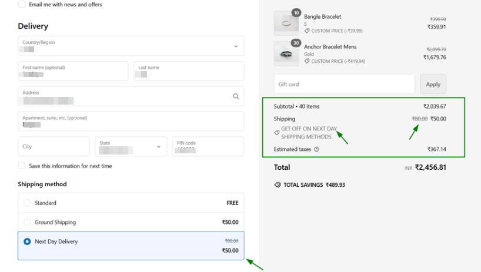The width and height of the screenshot is (481, 272).
Task: Click the Anchor Bracelet custom price tag icon
Action: point(307,61)
